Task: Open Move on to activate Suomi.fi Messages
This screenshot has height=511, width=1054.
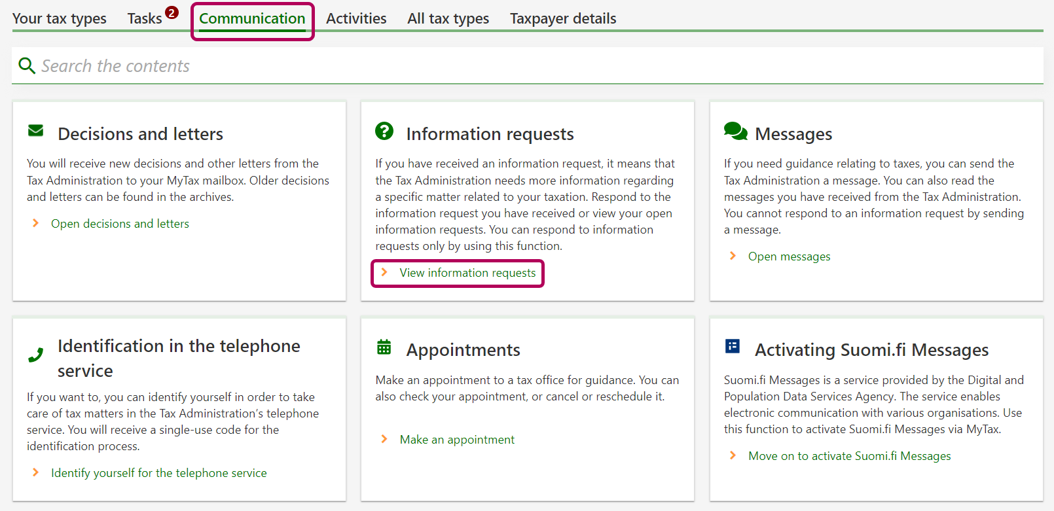Action: 849,456
